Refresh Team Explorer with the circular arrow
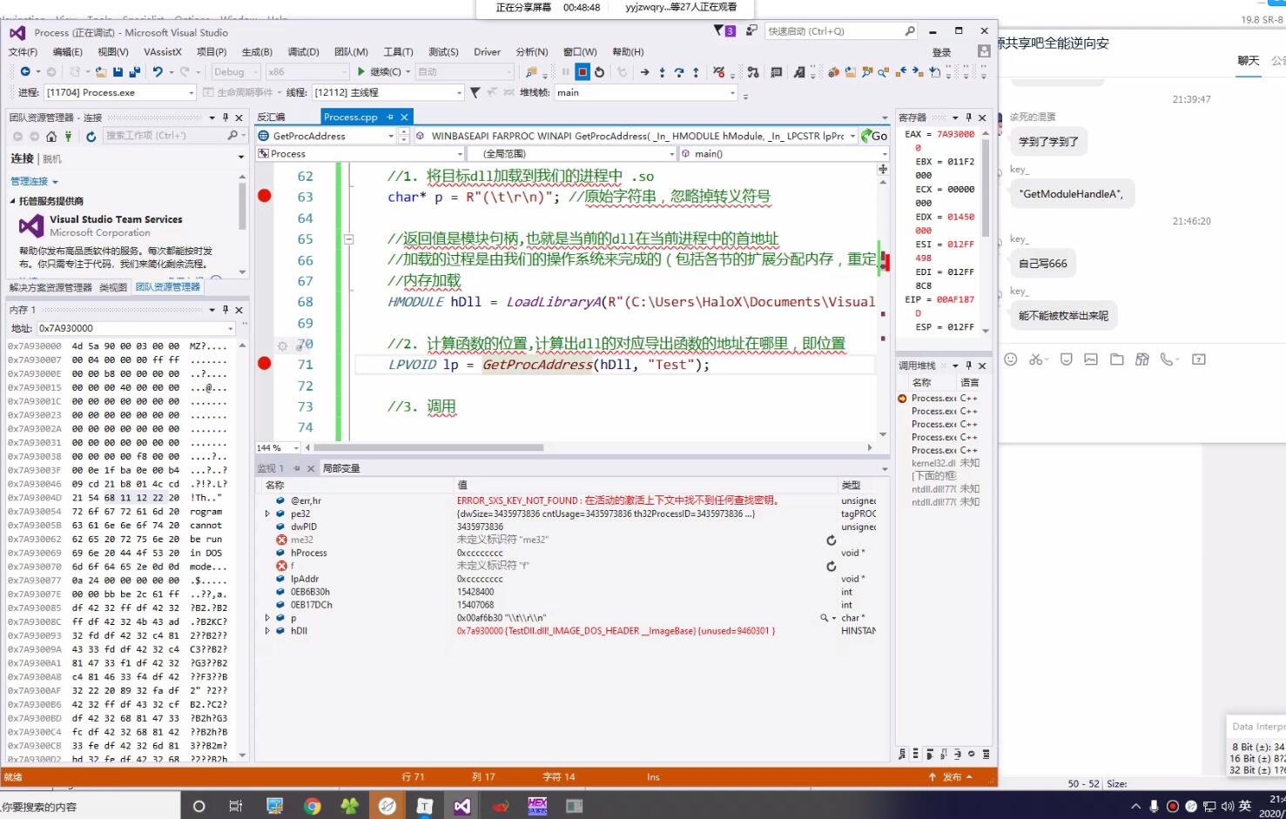 (91, 136)
